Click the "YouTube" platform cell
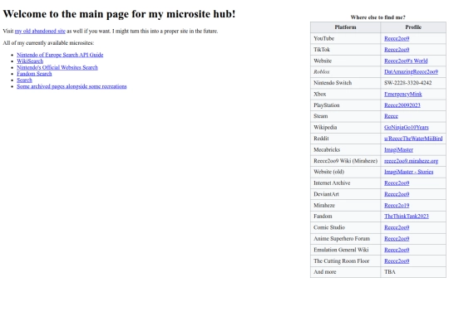This screenshot has height=336, width=449. tap(345, 38)
